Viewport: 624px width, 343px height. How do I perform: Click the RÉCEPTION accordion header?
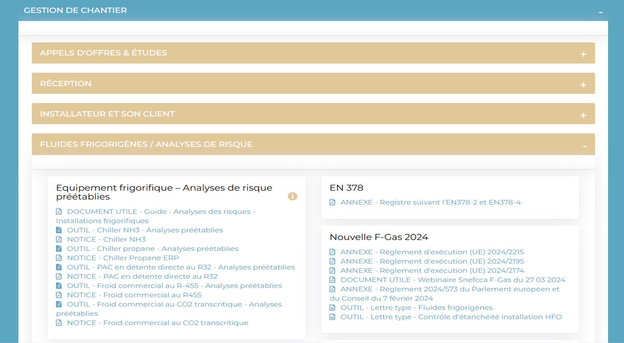coord(313,83)
